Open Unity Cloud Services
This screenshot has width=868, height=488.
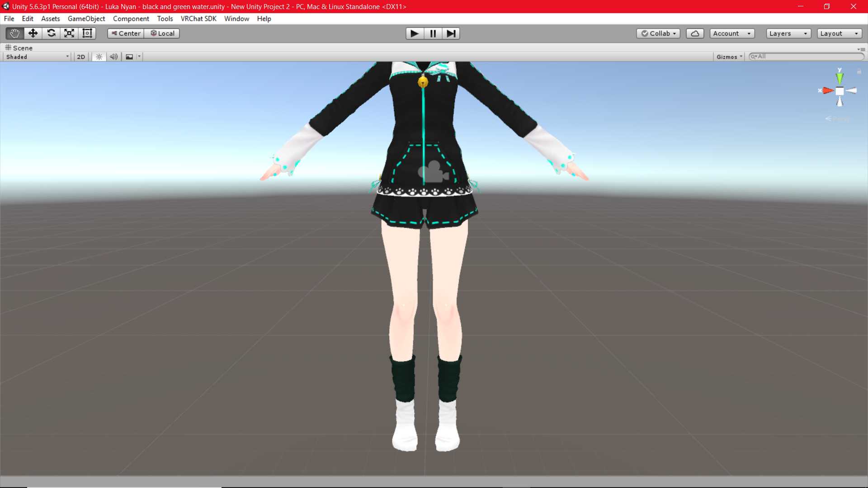(695, 33)
